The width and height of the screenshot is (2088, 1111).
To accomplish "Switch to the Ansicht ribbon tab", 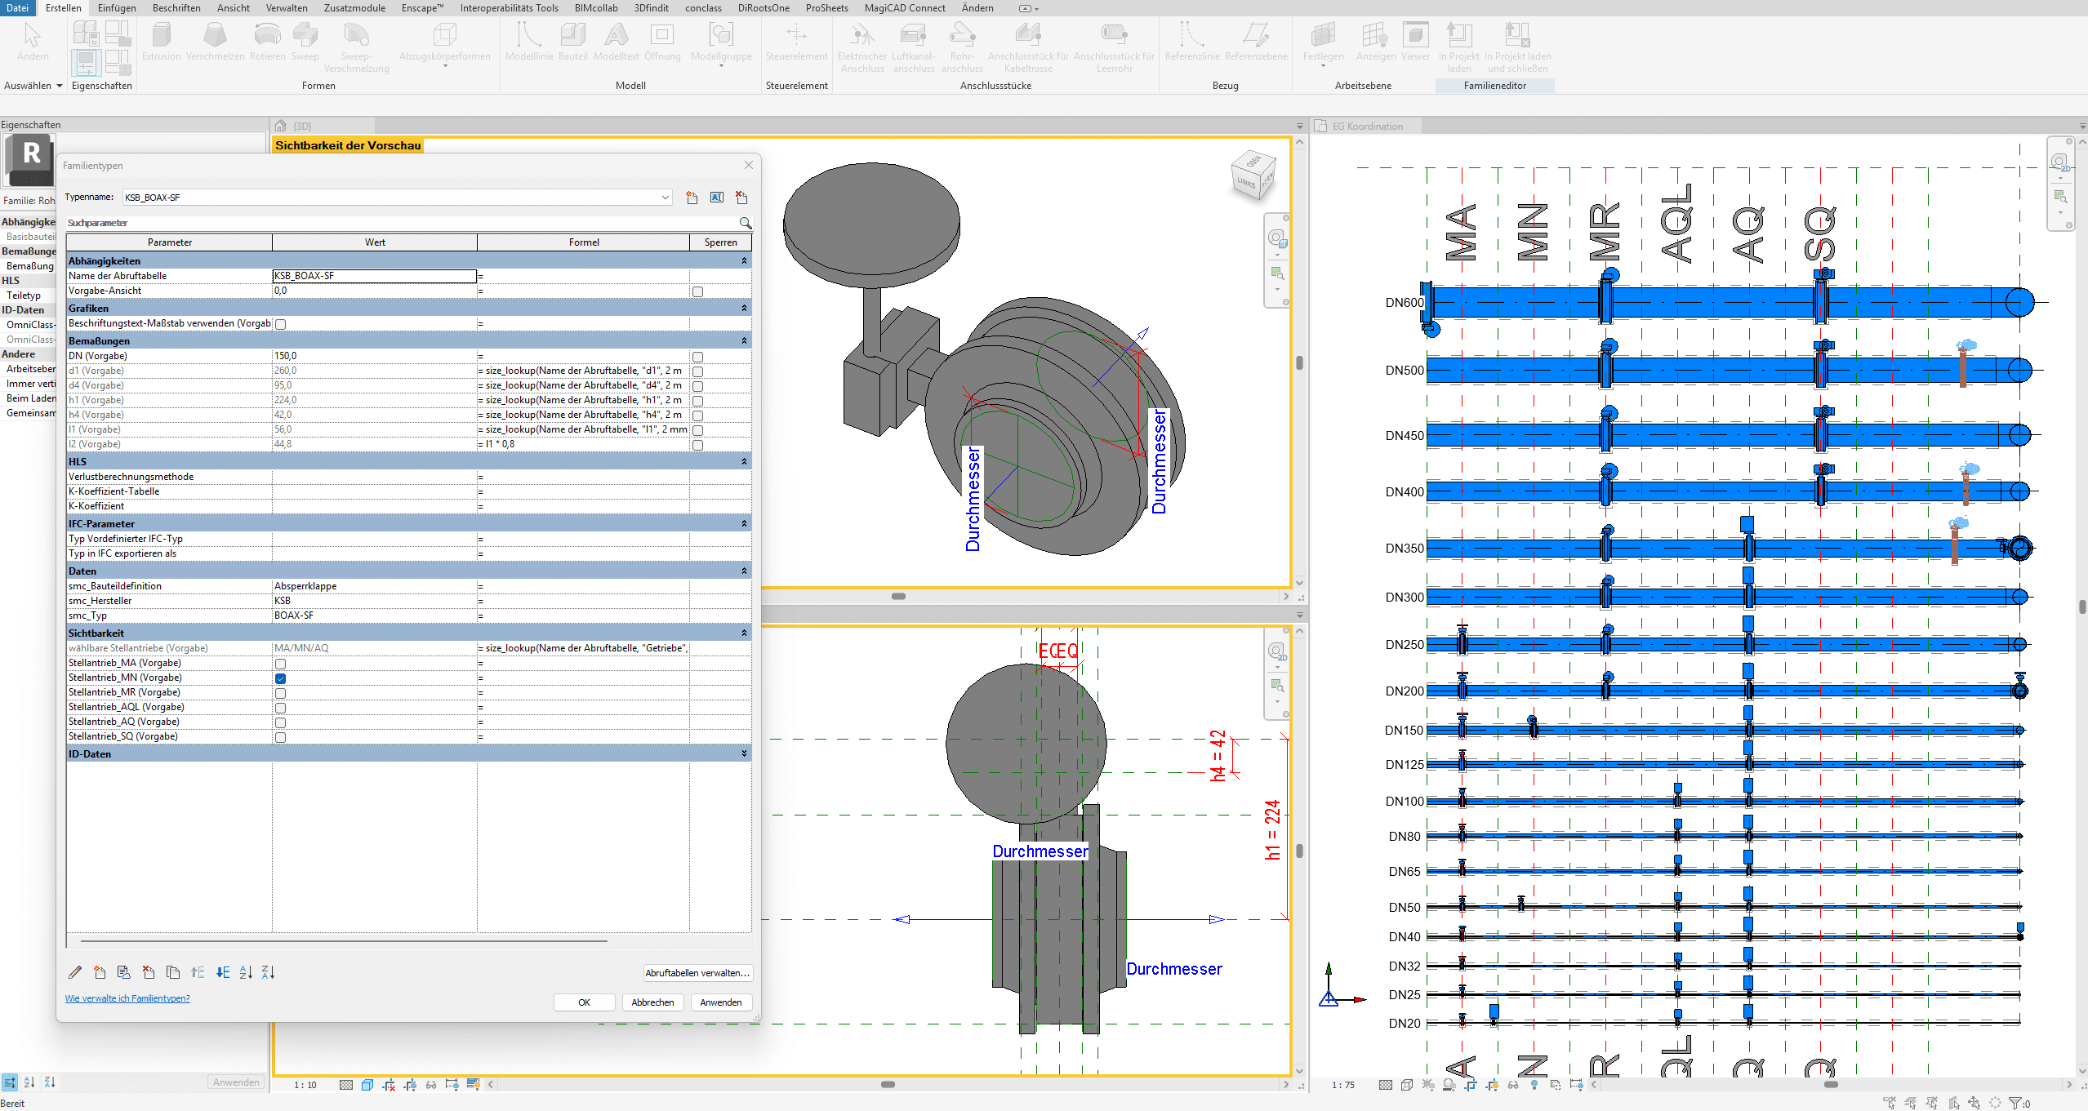I will (x=234, y=8).
